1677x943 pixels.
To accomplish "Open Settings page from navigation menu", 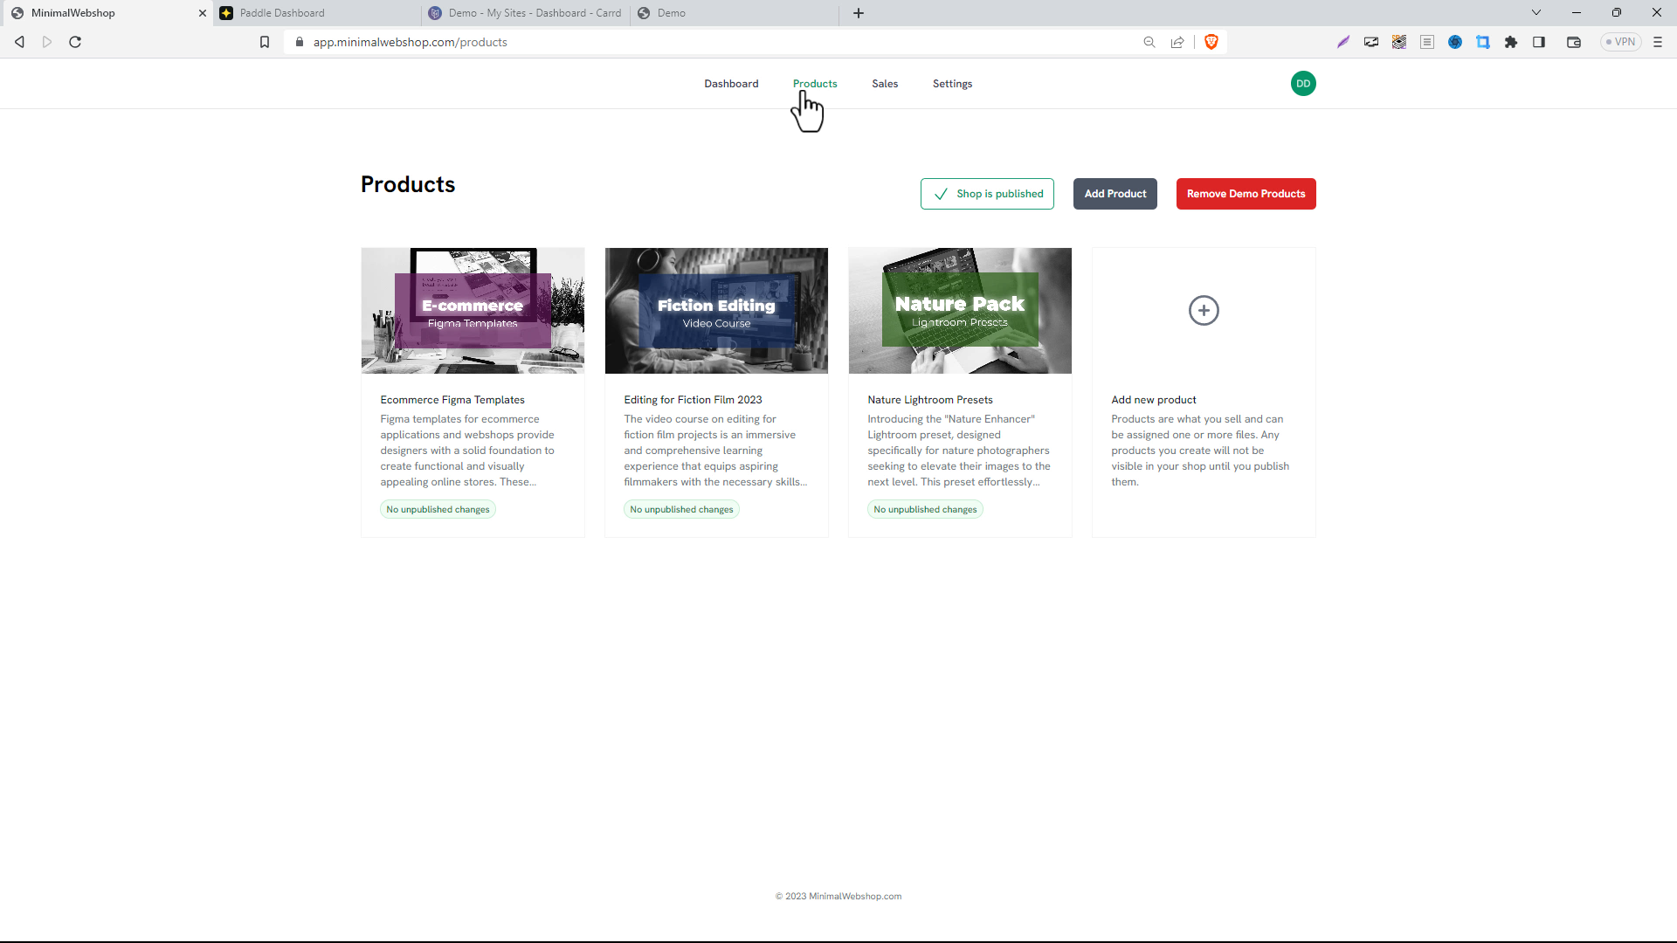I will (953, 83).
